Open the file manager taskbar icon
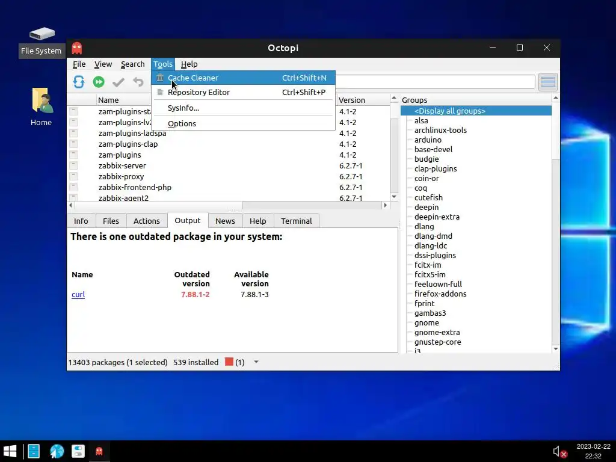The image size is (616, 462). [x=34, y=451]
